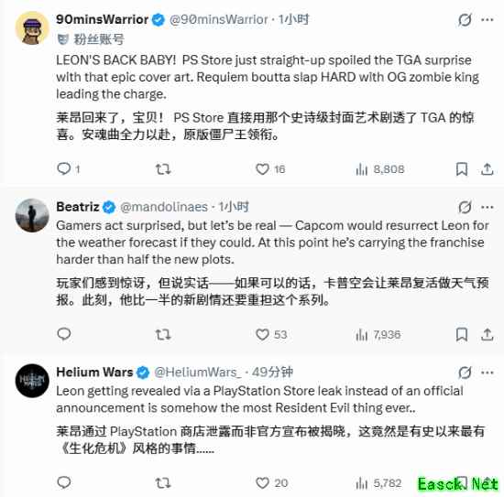Open the @mandolinaes profile handle
This screenshot has width=504, height=497.
pos(164,207)
